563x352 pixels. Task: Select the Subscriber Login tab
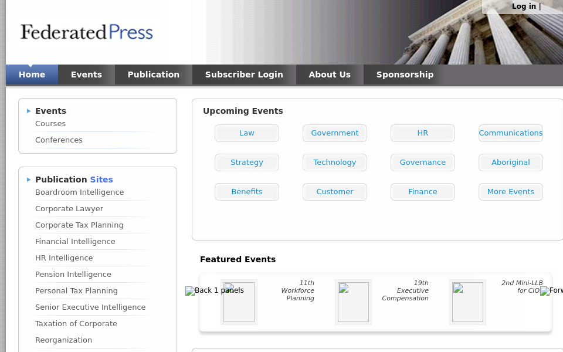pos(243,75)
